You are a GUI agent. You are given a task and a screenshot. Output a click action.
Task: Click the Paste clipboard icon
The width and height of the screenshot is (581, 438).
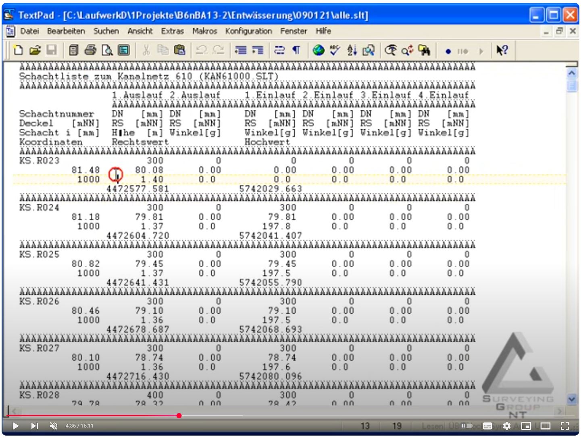179,50
